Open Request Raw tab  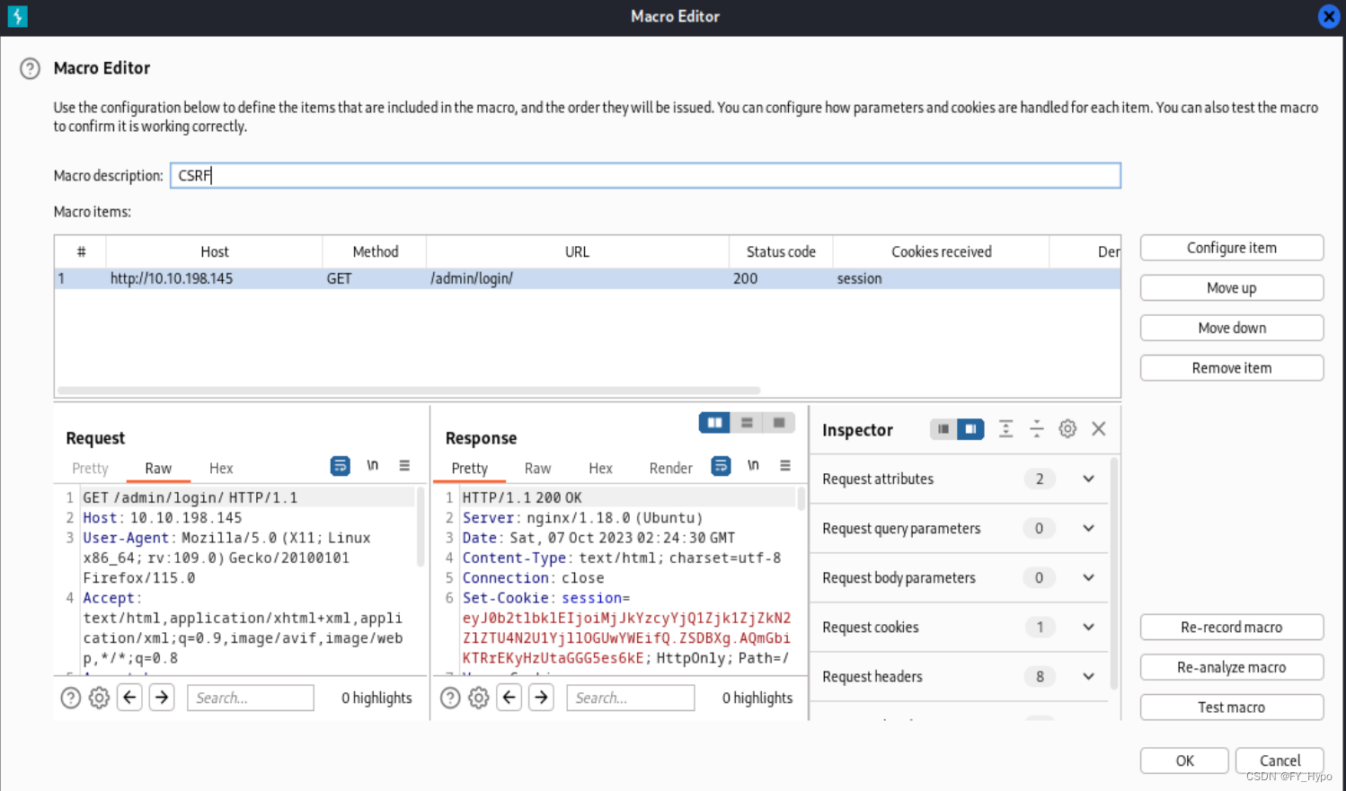click(158, 468)
